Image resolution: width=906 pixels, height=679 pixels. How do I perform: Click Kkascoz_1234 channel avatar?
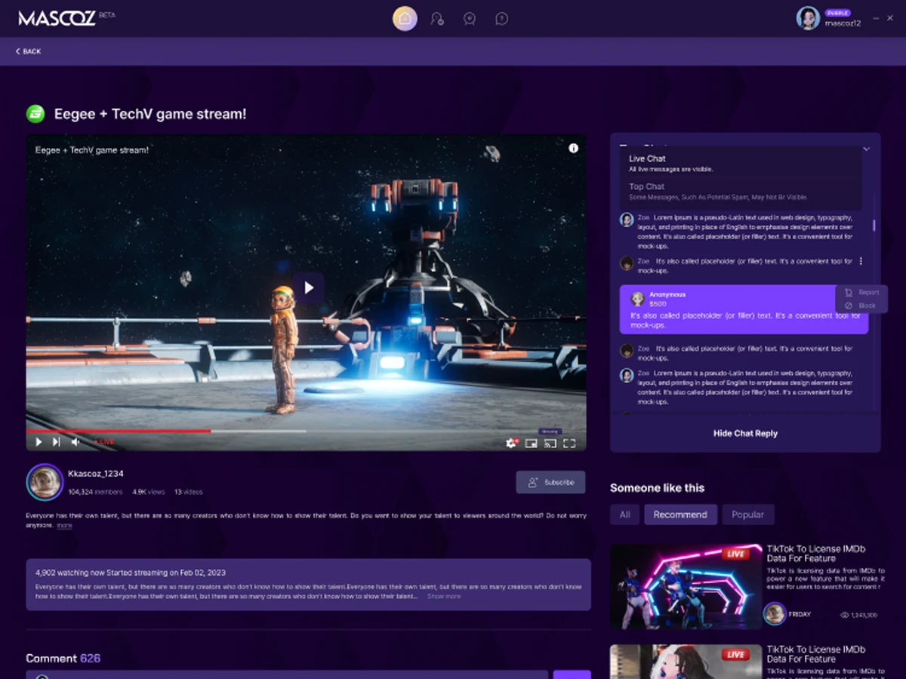(x=45, y=482)
